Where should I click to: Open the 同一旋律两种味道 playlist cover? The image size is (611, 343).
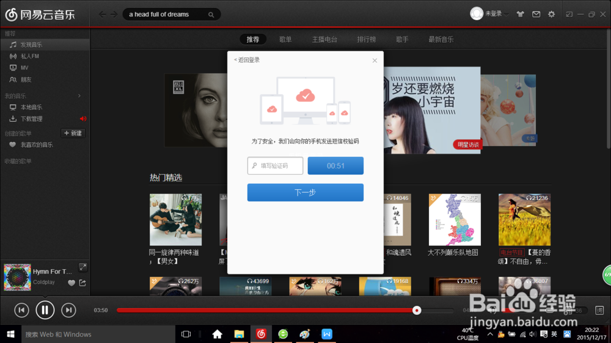(x=176, y=220)
